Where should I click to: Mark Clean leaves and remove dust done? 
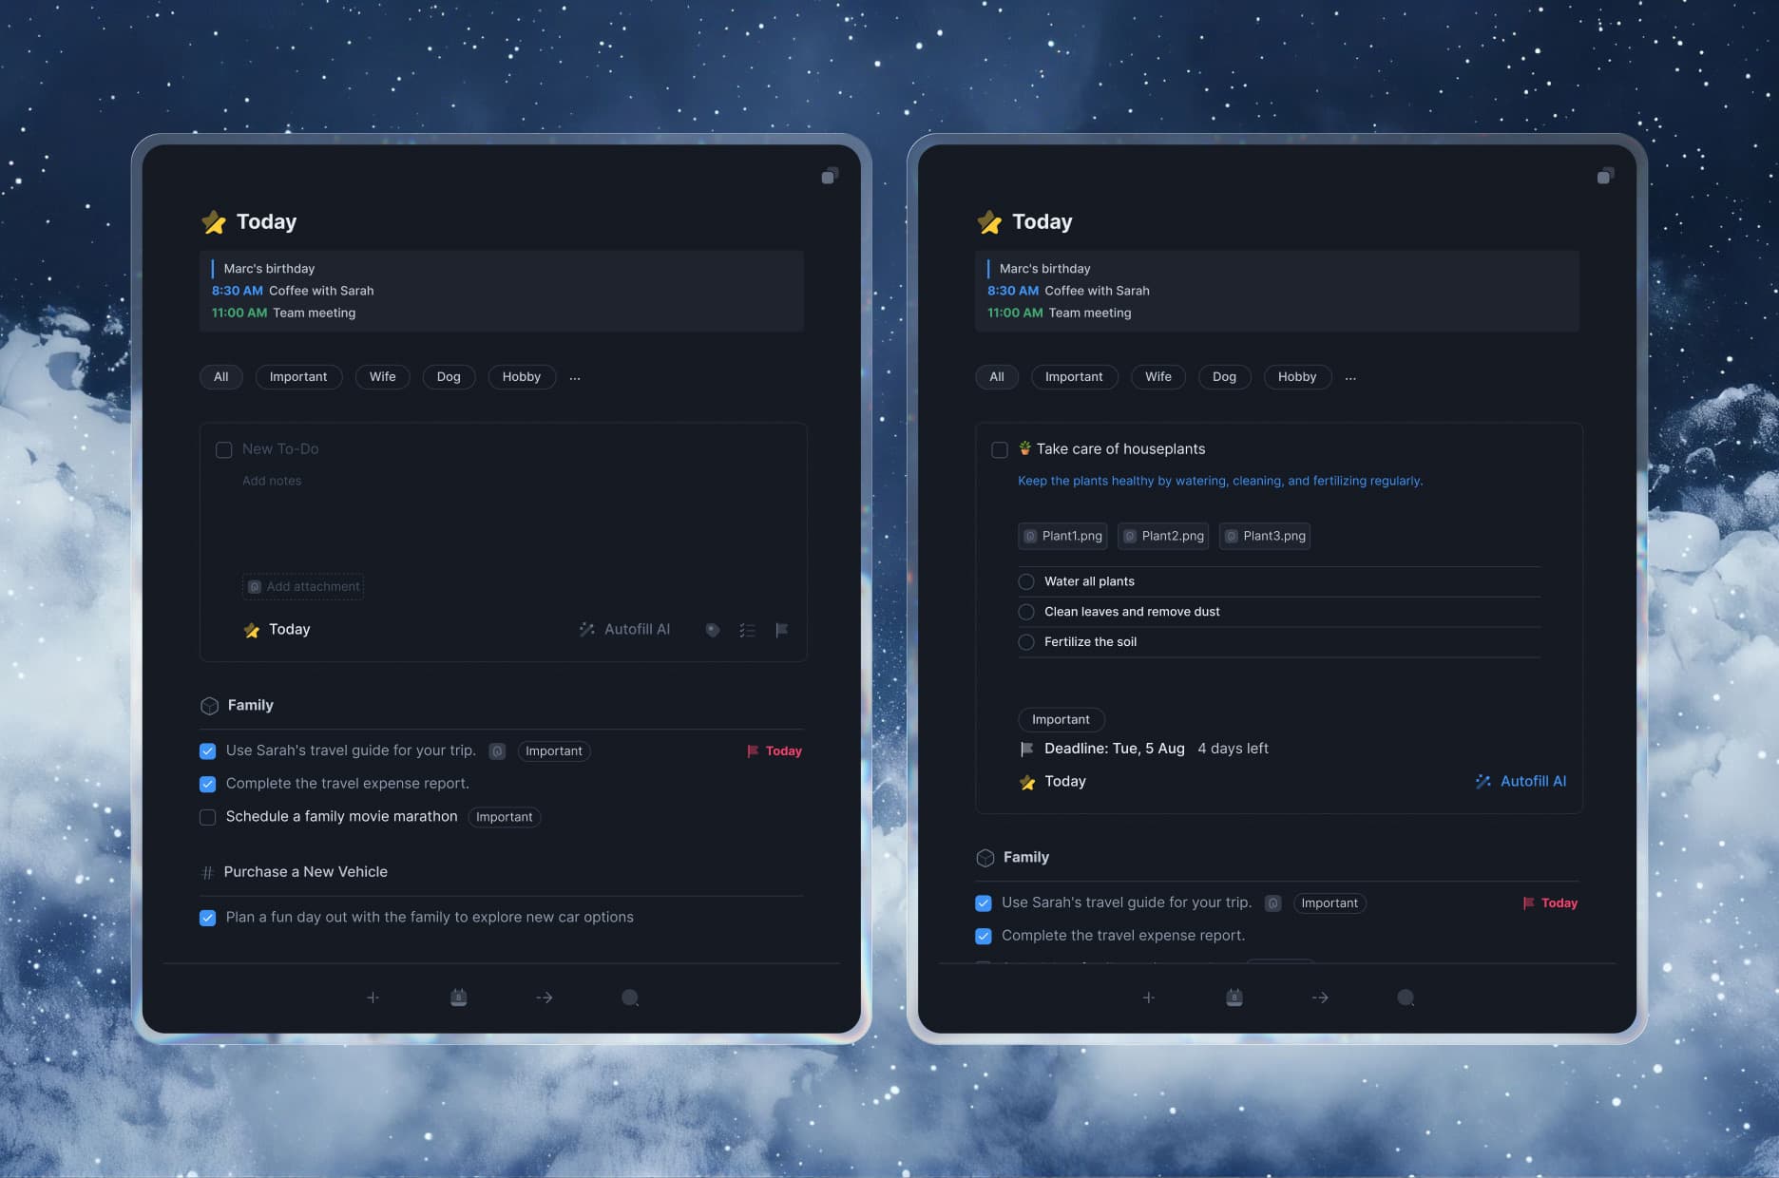point(1026,612)
